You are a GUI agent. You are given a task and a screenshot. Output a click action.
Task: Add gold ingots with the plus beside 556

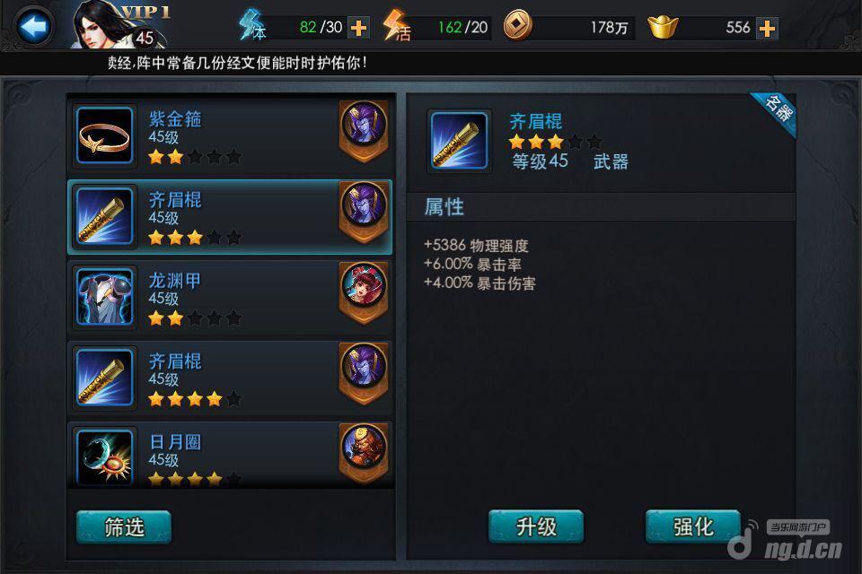coord(767,28)
